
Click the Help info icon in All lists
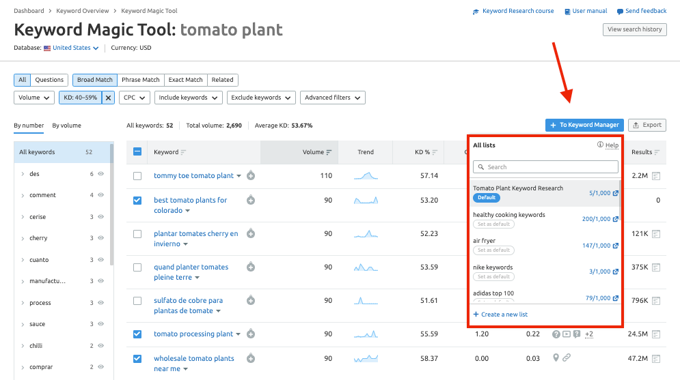[x=600, y=145]
